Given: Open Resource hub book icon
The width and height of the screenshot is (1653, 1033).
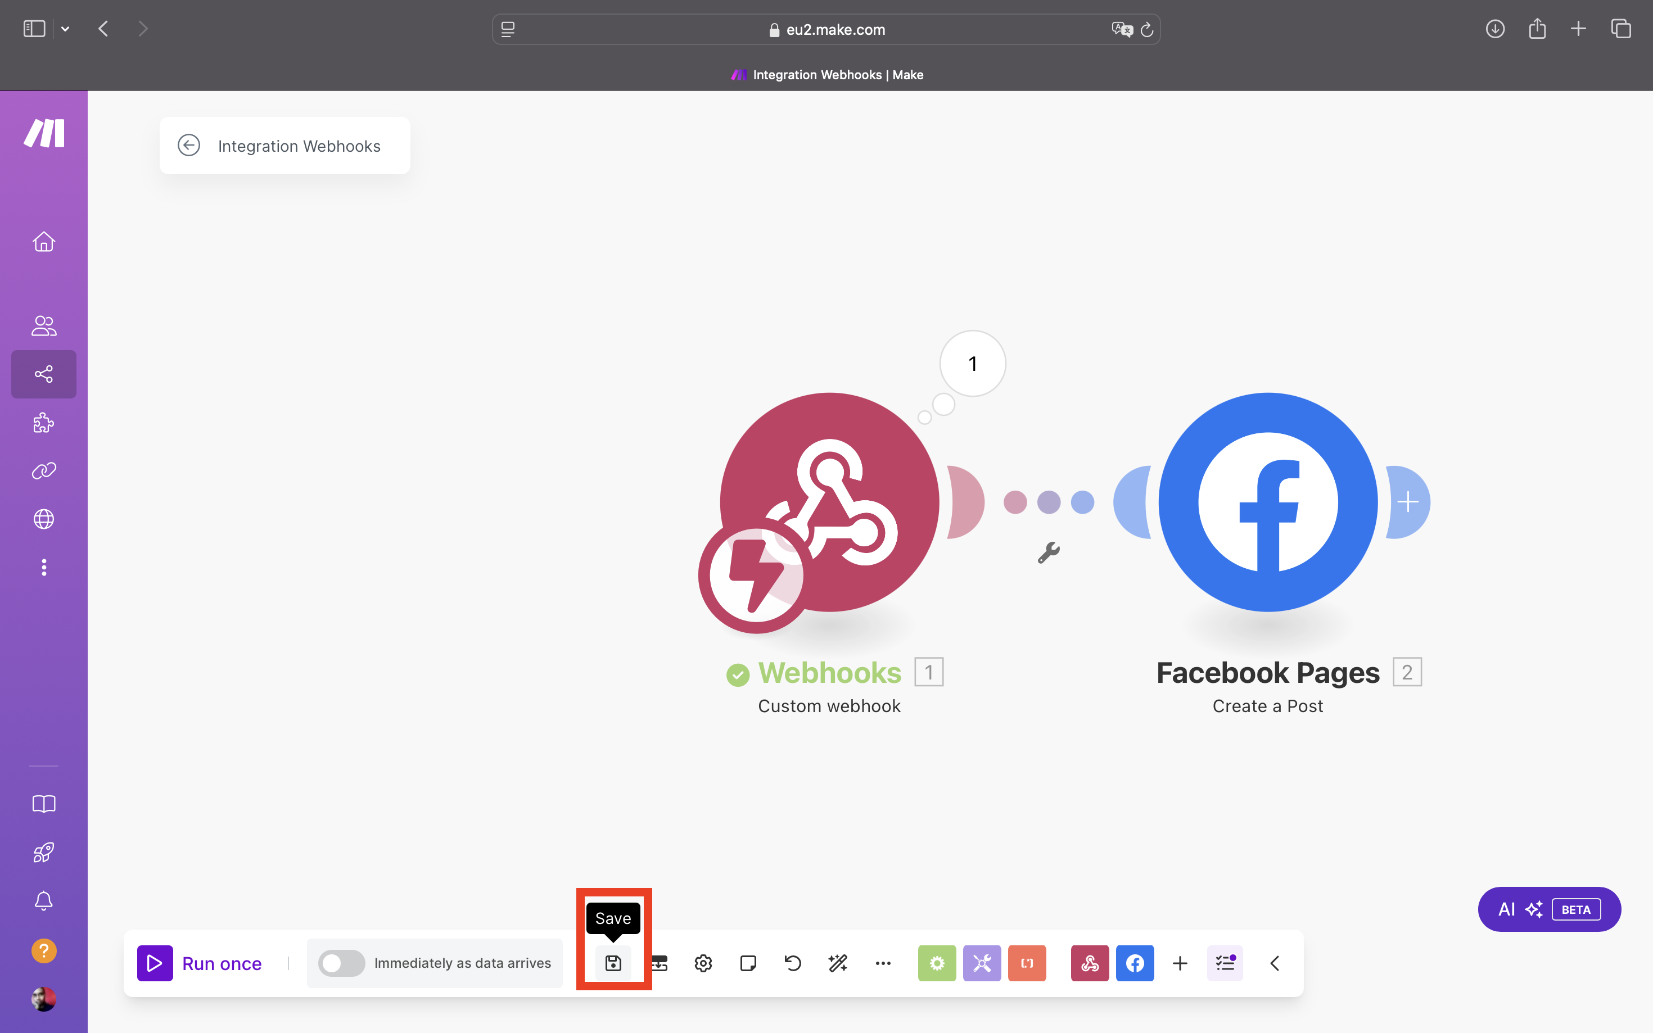Looking at the screenshot, I should click(44, 804).
